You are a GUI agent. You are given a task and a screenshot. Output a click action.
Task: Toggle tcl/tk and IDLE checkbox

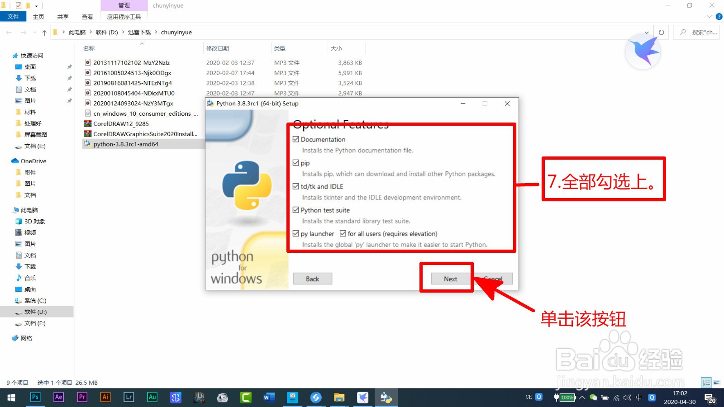[x=296, y=186]
